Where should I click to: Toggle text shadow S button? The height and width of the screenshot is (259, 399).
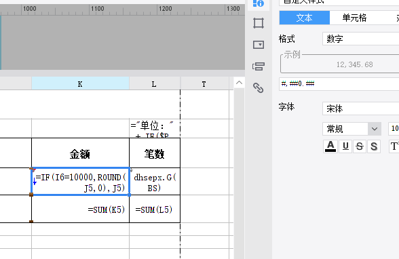[x=374, y=146]
